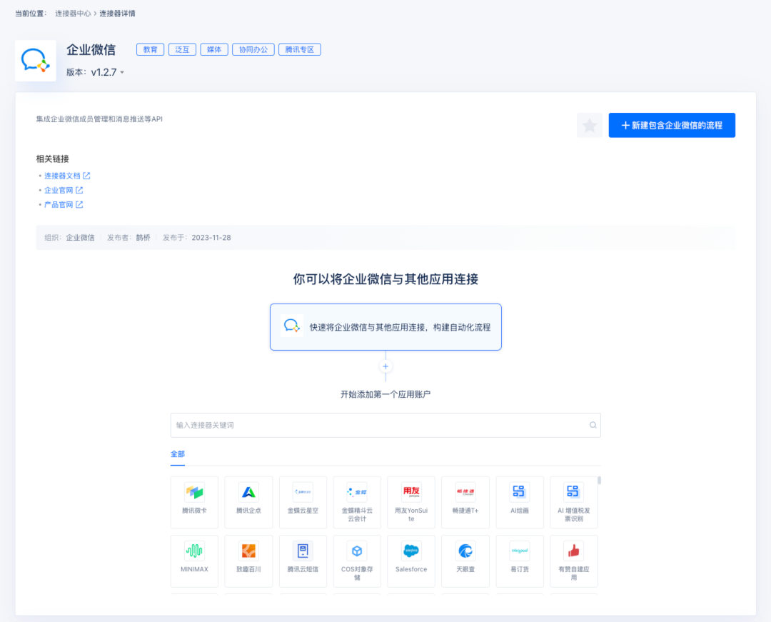The height and width of the screenshot is (622, 771).
Task: Click the 教育 tag
Action: [x=150, y=50]
